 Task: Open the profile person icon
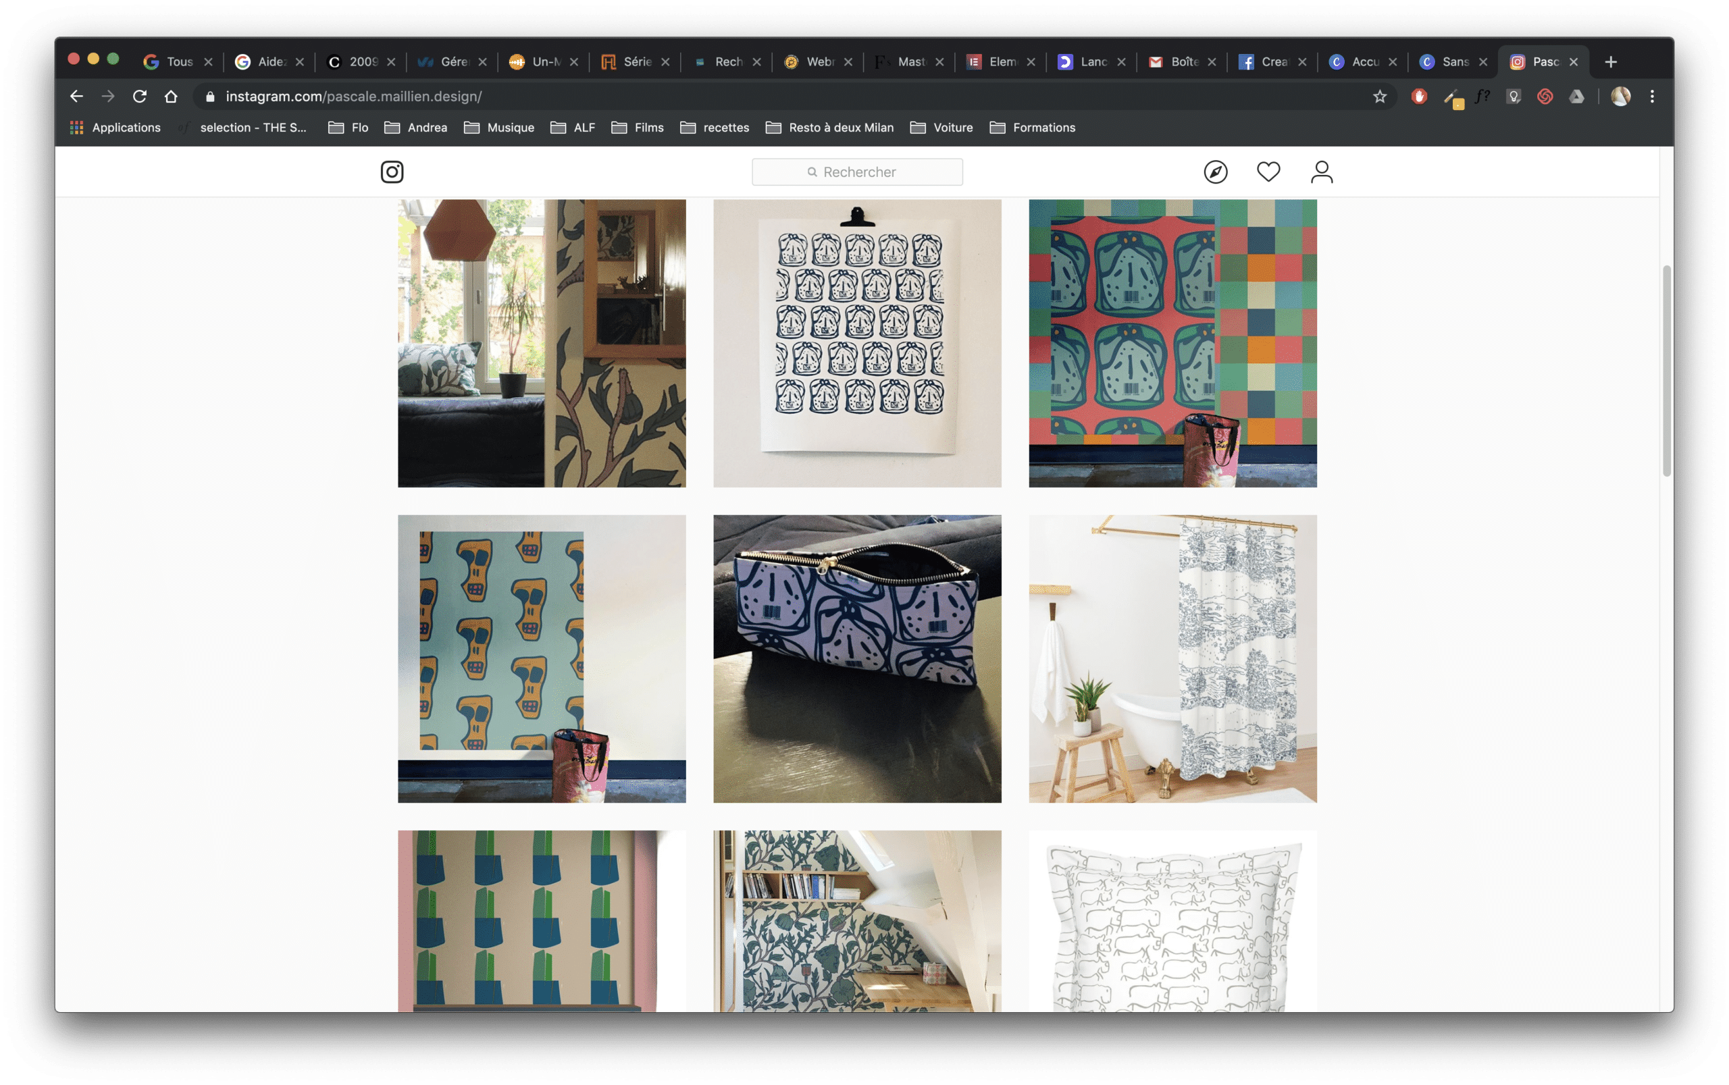1321,172
